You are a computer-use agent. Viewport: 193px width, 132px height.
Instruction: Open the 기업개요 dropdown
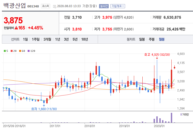(x=118, y=6)
